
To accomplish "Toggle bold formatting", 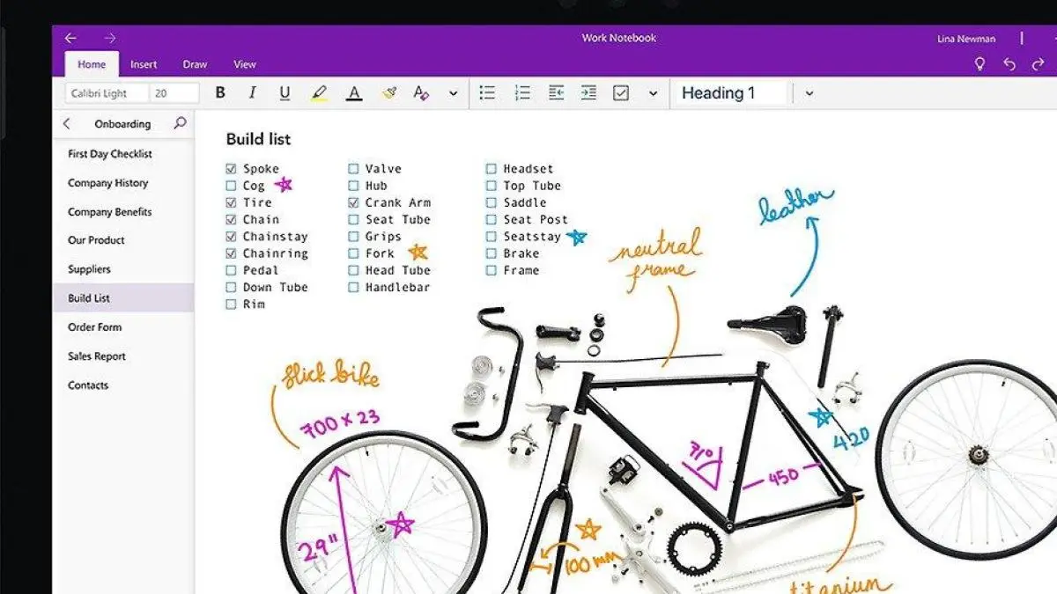I will [x=220, y=92].
